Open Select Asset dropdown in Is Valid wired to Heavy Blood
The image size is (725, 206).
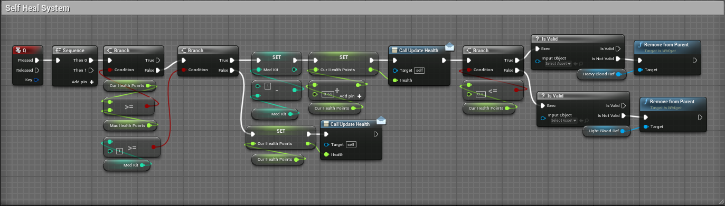pos(558,64)
